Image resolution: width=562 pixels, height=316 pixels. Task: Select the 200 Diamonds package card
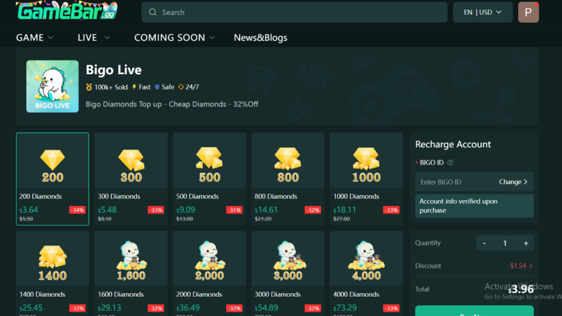click(52, 179)
